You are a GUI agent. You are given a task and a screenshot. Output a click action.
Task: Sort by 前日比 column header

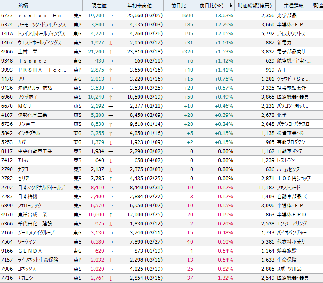(x=179, y=5)
